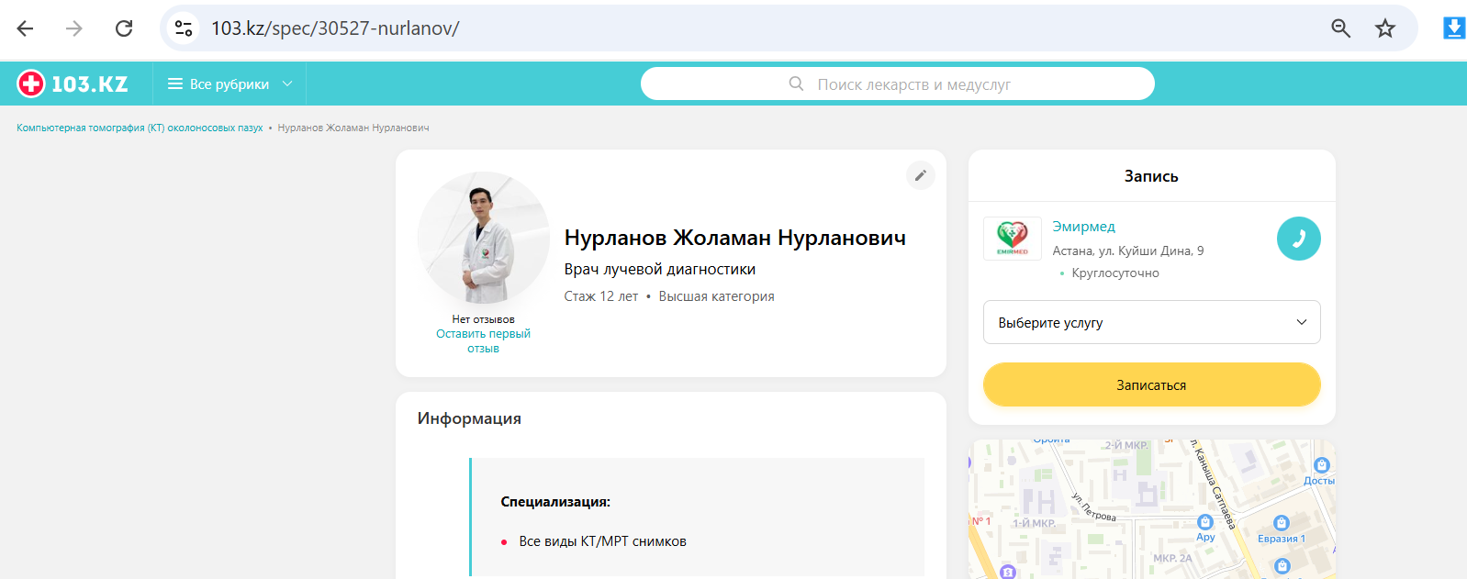
Task: Click the Ару map marker
Action: click(x=1205, y=522)
